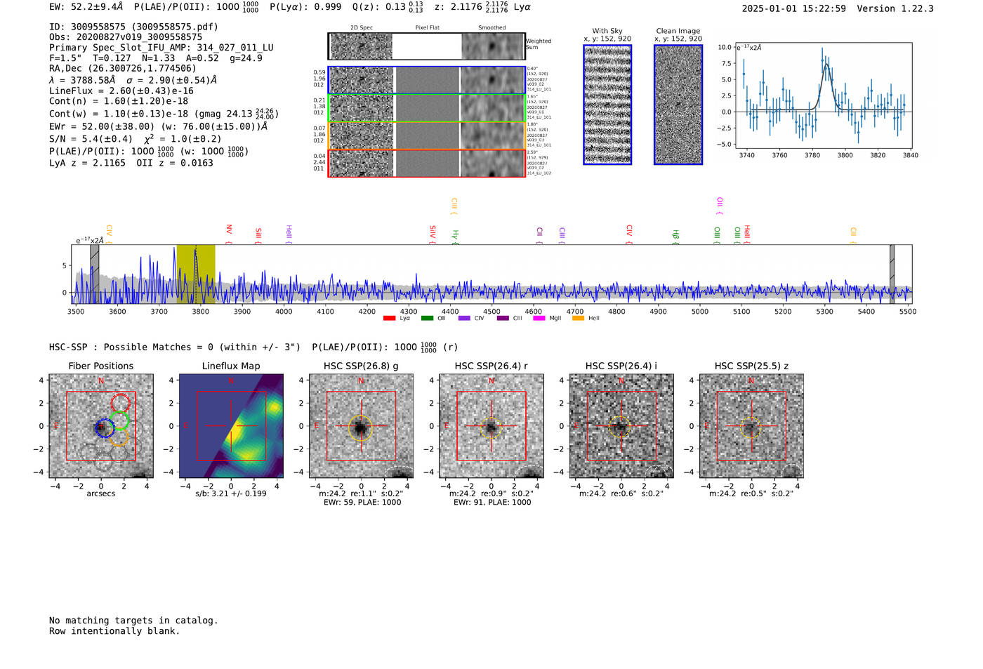Click the LyA z = 2.1165 line
983x669 pixels.
(87, 163)
